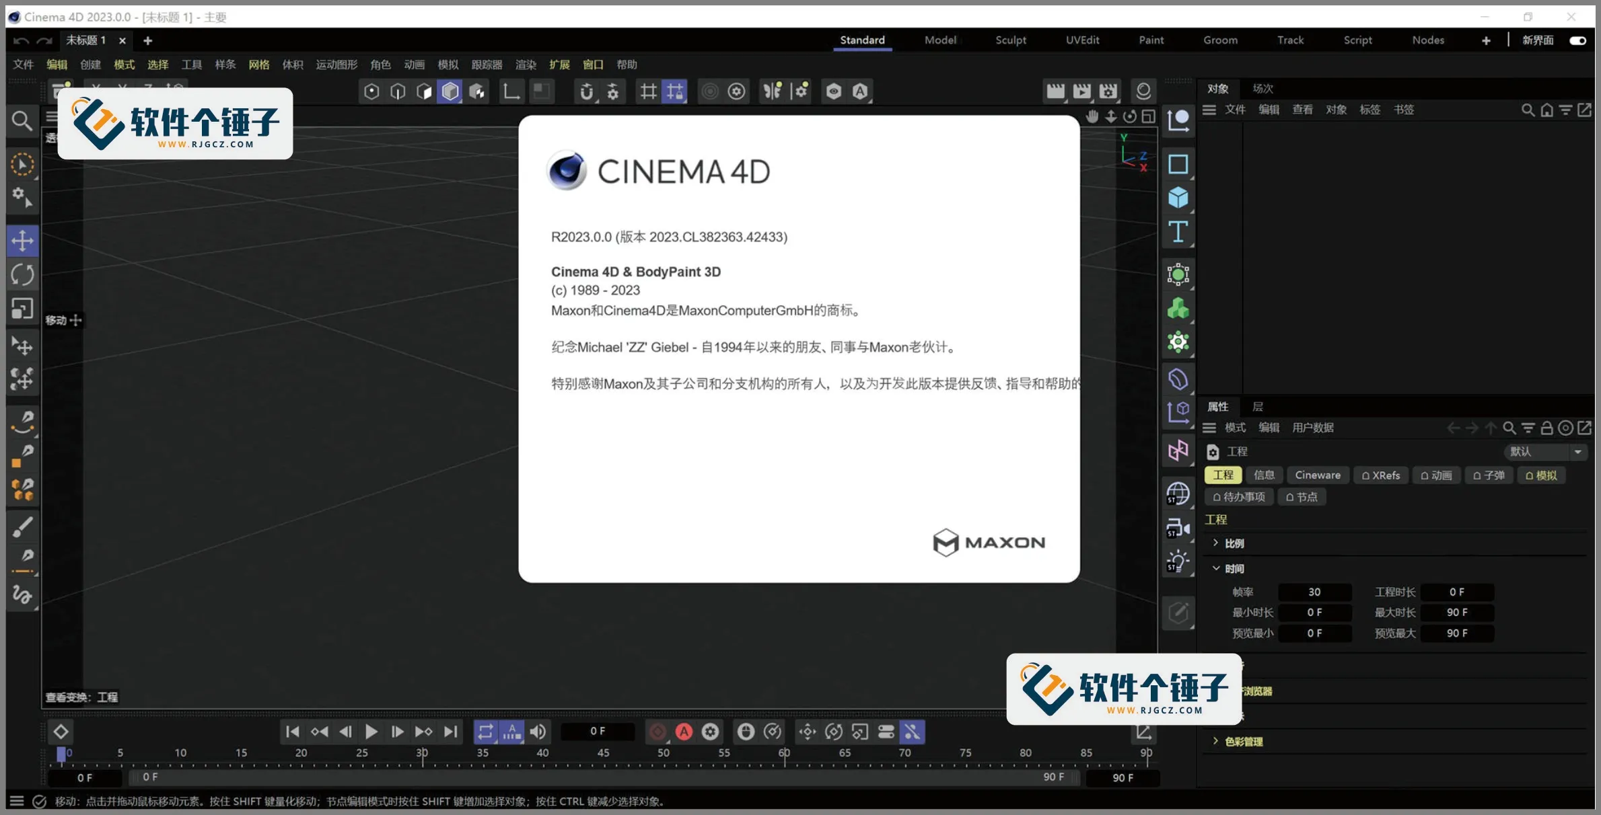Image resolution: width=1601 pixels, height=815 pixels.
Task: Choose the paint brush tool
Action: coord(22,527)
